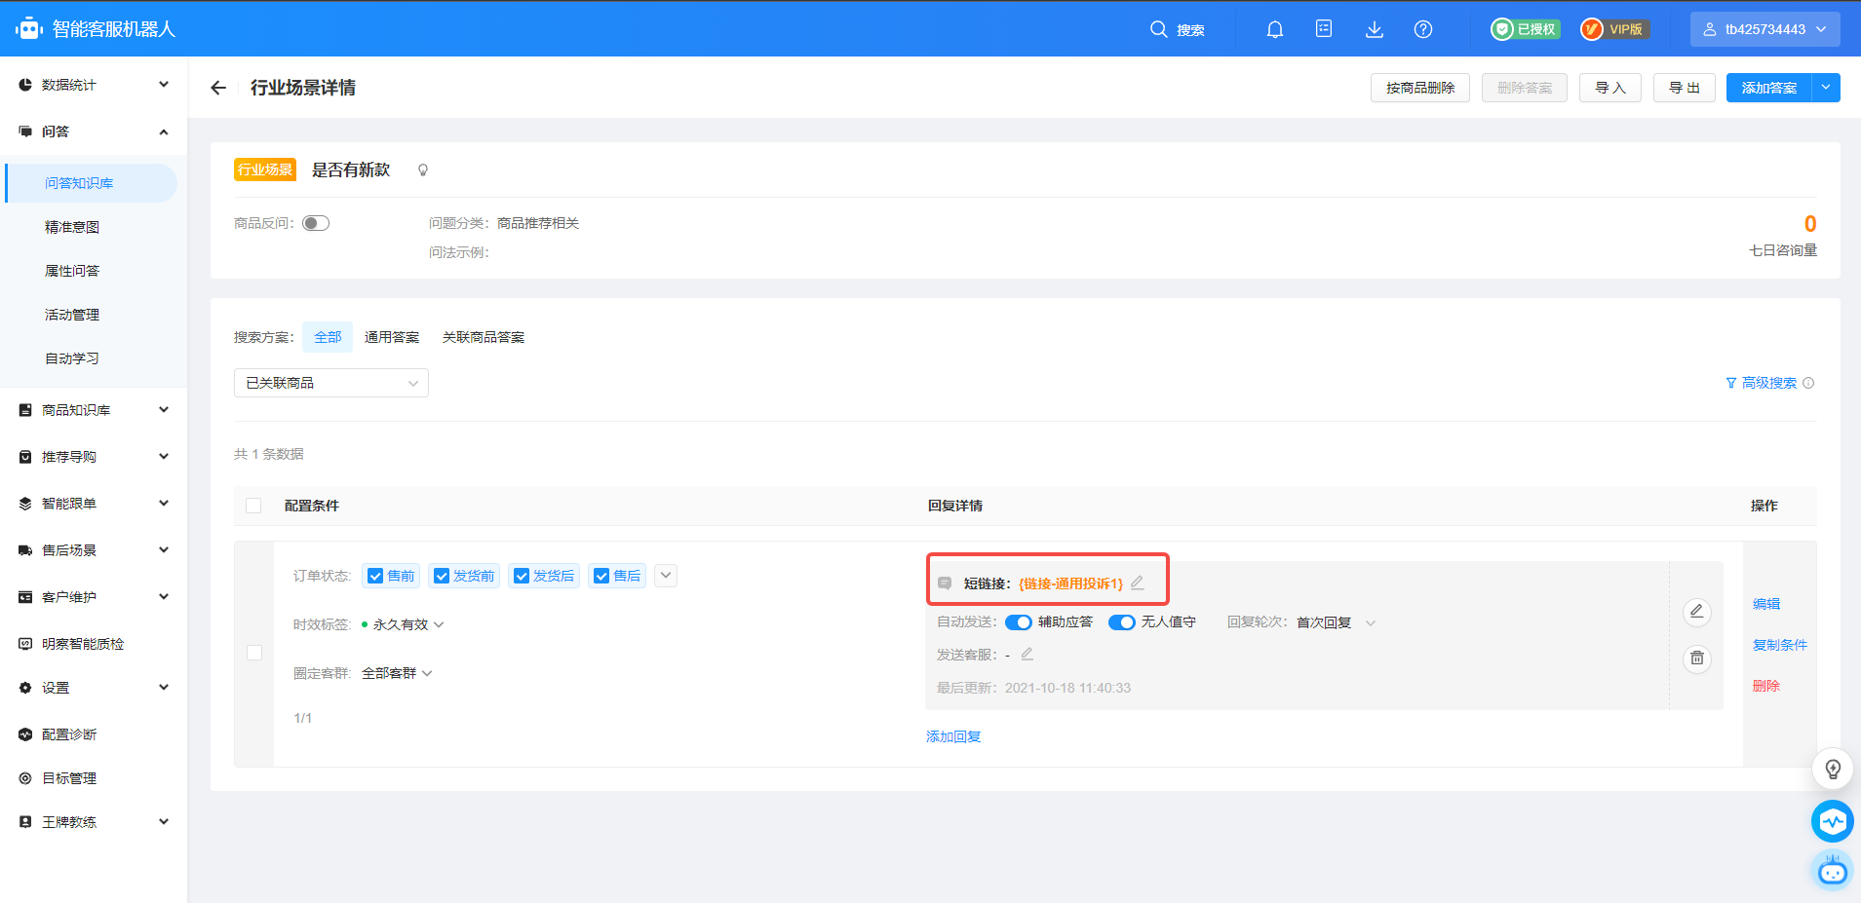Image resolution: width=1861 pixels, height=903 pixels.
Task: Toggle the 无人值守 switch
Action: pyautogui.click(x=1122, y=622)
